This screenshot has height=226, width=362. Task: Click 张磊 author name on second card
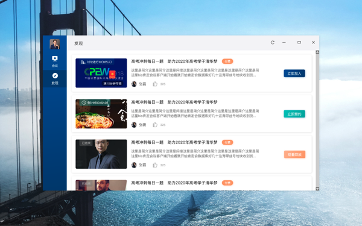(x=142, y=125)
